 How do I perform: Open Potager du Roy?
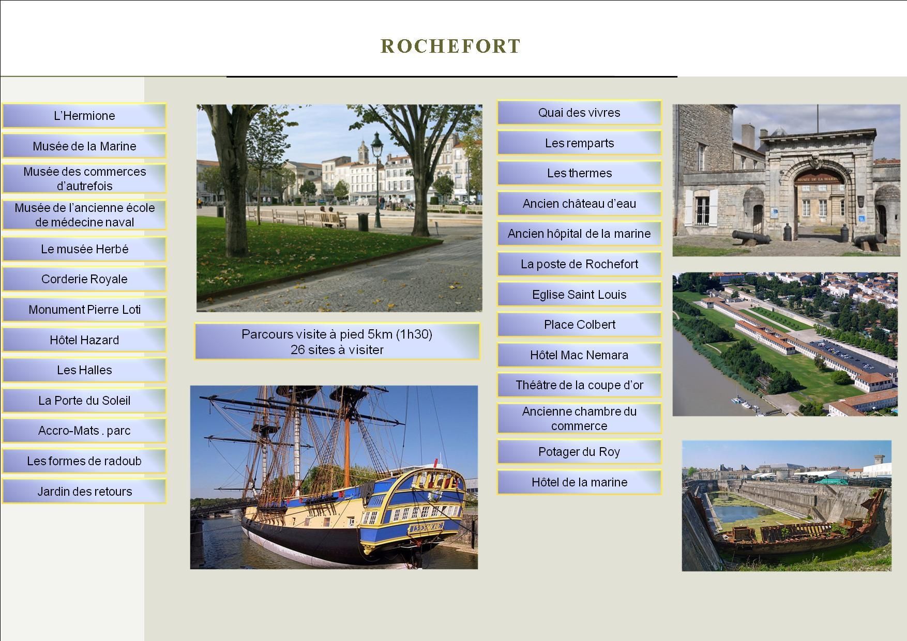coord(579,452)
